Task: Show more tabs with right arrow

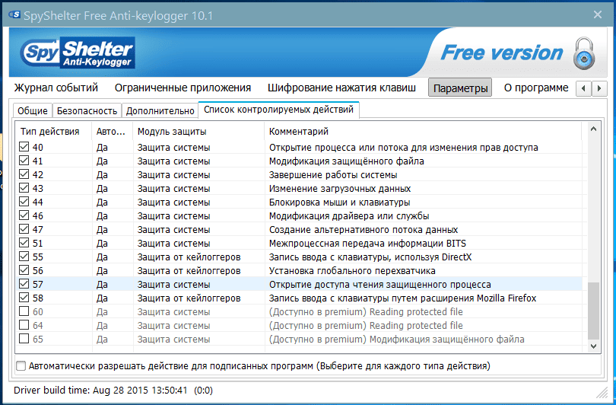Action: (x=599, y=88)
